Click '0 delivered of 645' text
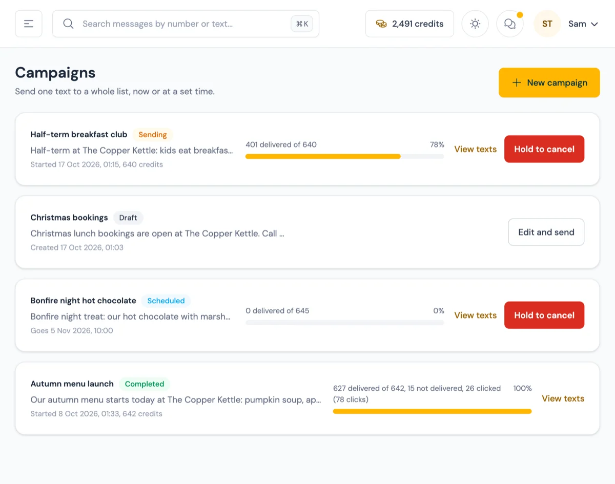Image resolution: width=615 pixels, height=484 pixels. [x=277, y=310]
